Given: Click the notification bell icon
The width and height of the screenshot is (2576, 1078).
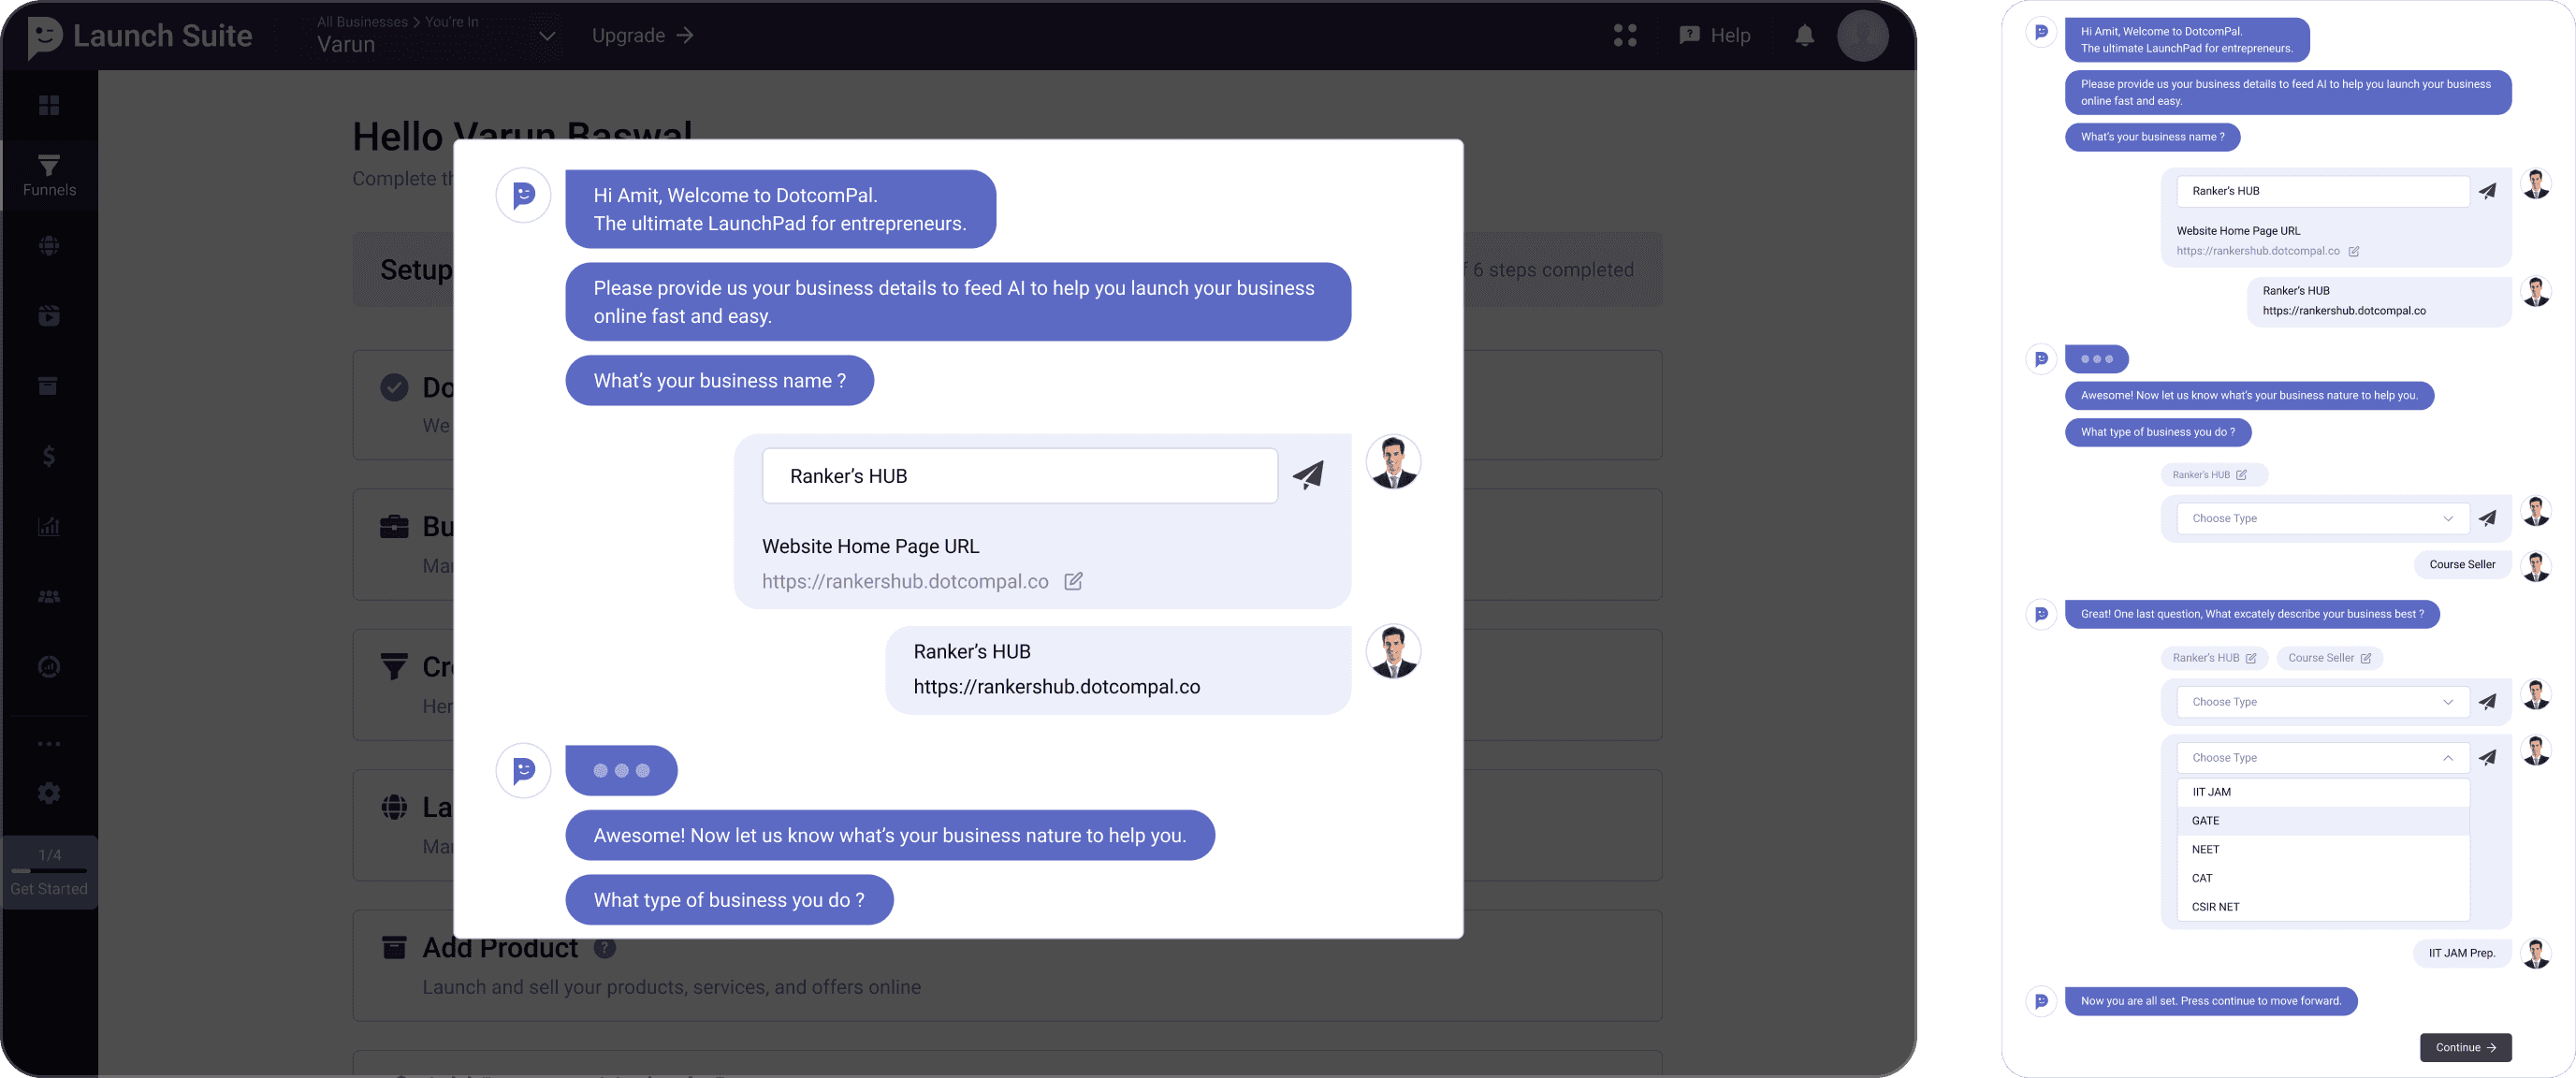Looking at the screenshot, I should tap(1804, 36).
